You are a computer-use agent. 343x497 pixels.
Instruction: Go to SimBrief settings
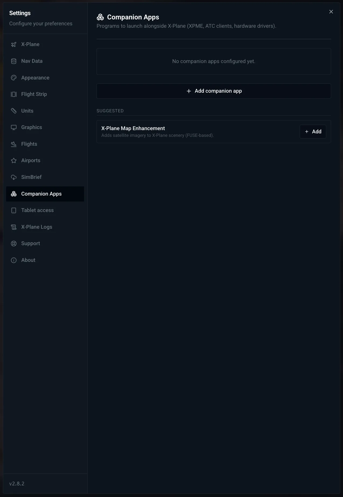(45, 177)
